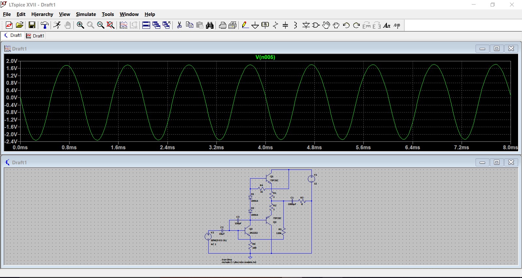522x278 pixels.
Task: Click the Redo arrow icon
Action: pyautogui.click(x=356, y=25)
